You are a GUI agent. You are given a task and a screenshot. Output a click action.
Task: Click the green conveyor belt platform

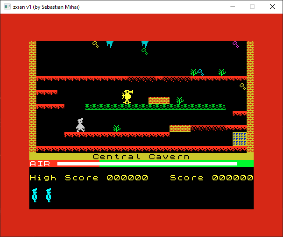(156, 107)
